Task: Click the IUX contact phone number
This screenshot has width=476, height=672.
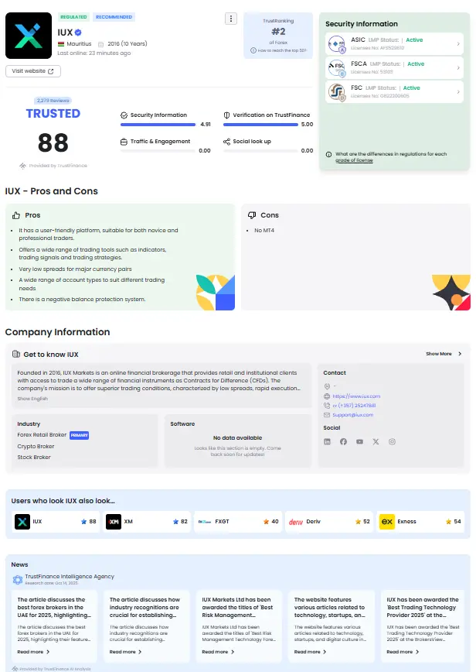Action: point(354,406)
